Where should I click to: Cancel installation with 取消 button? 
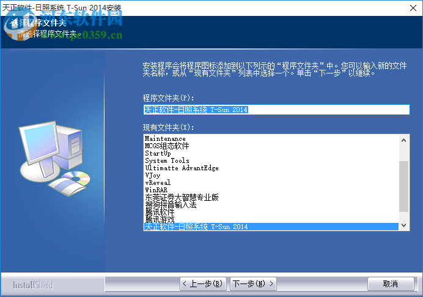[x=391, y=284]
